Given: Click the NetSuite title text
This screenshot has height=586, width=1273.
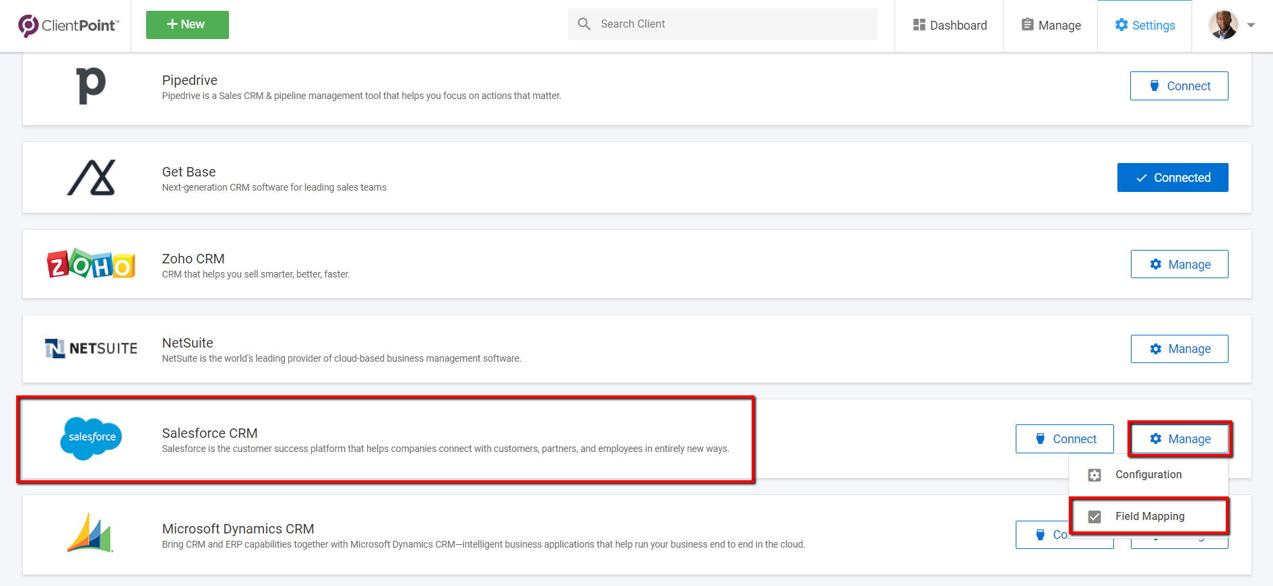Looking at the screenshot, I should click(x=187, y=343).
